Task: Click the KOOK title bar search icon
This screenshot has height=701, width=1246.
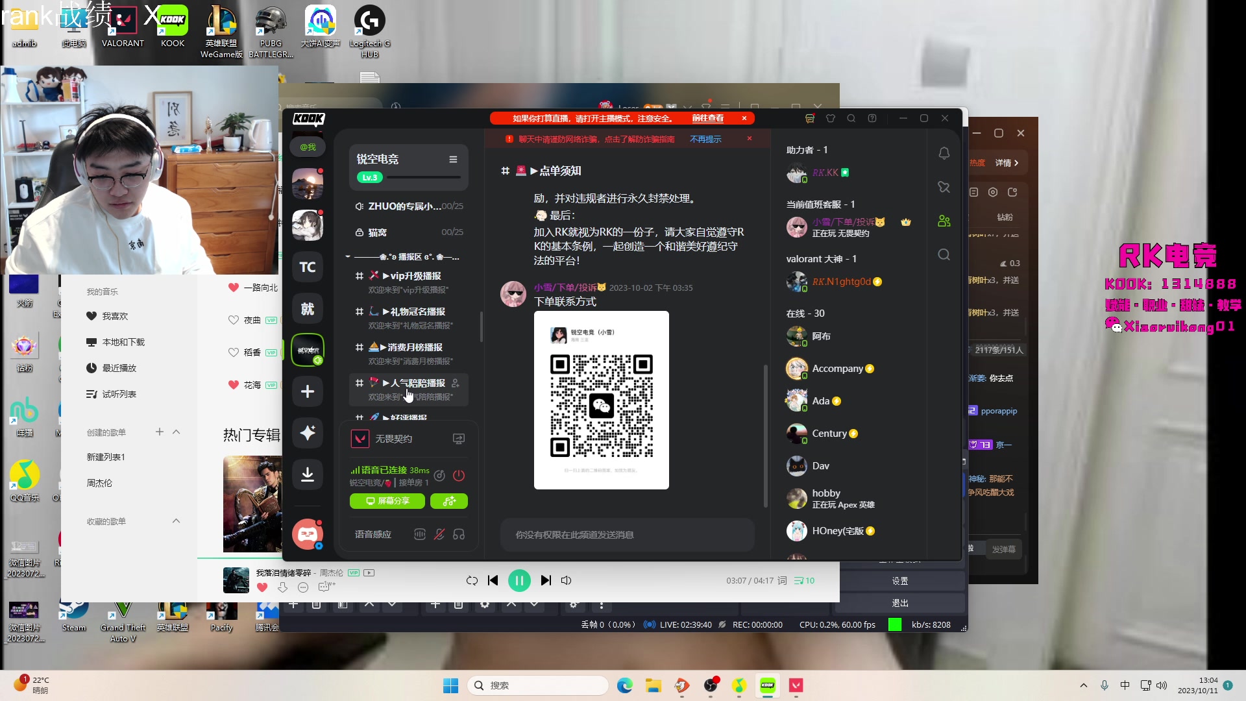Action: tap(851, 118)
